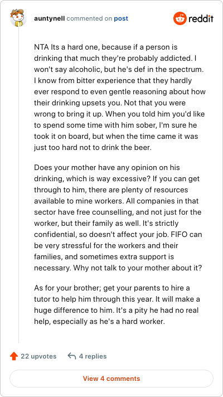Viewport: 223px width, 397px height.
Task: Click the line "drinking that much they're probably addicted"
Action: point(117,59)
